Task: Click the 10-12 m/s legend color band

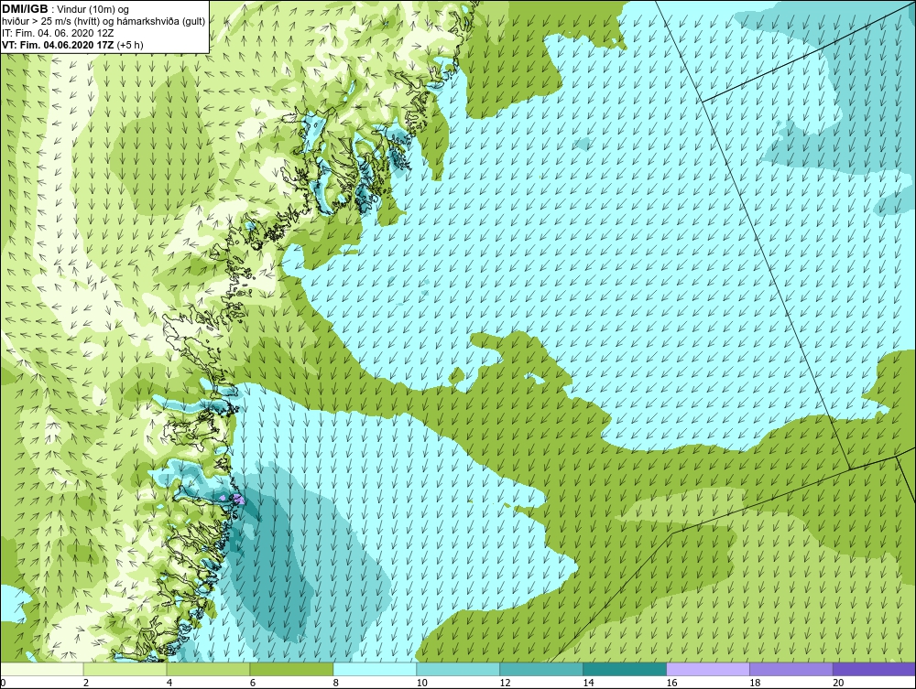Action: pos(458,669)
